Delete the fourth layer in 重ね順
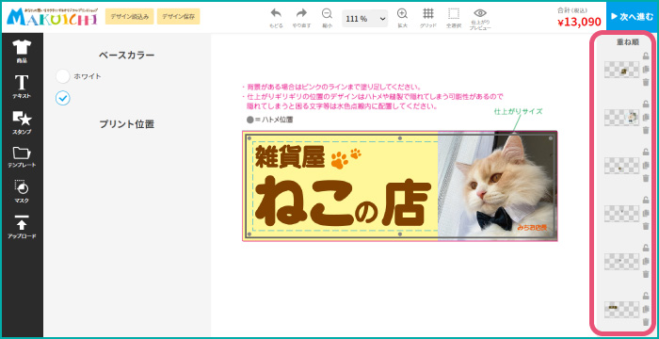Image resolution: width=659 pixels, height=339 pixels. pos(646,226)
